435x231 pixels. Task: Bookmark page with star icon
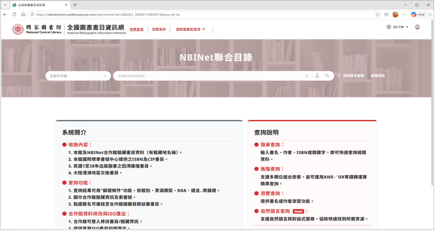tap(378, 14)
